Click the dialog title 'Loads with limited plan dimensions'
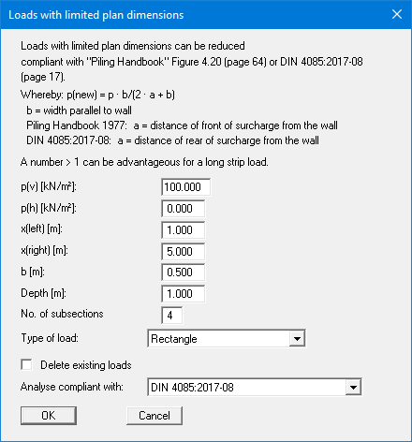Image resolution: width=412 pixels, height=442 pixels. (96, 15)
